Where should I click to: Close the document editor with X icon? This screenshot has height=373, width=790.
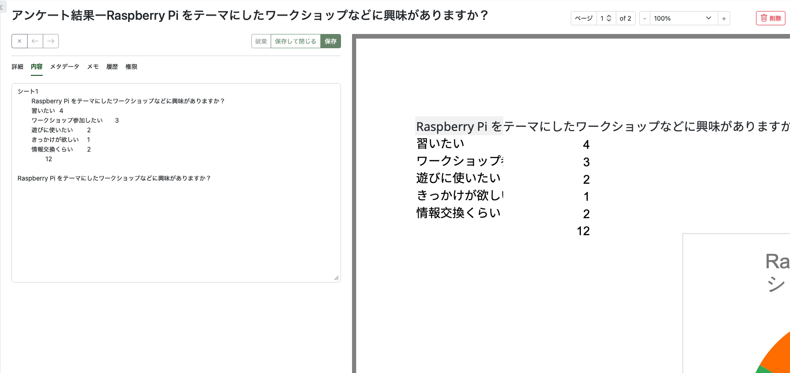pyautogui.click(x=19, y=41)
